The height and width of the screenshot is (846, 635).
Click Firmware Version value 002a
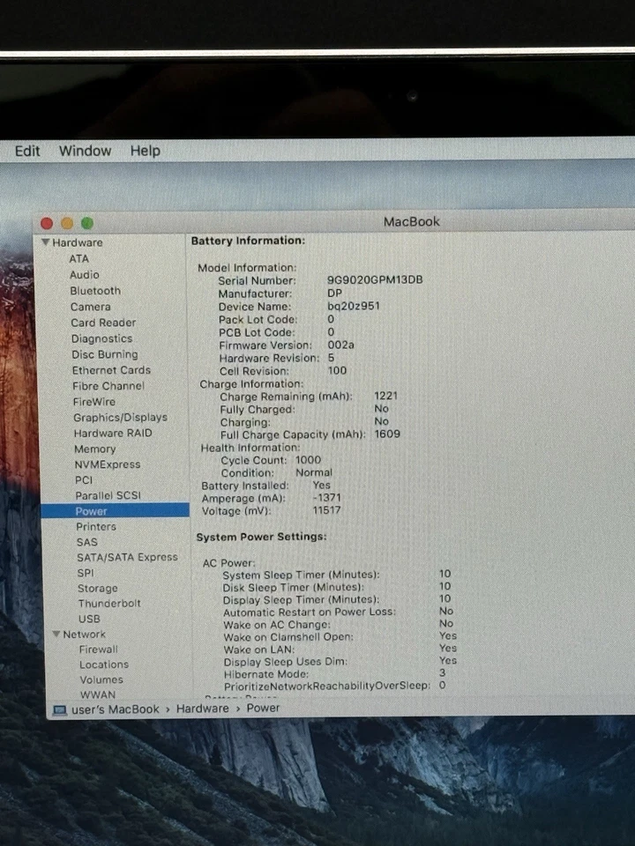(340, 345)
